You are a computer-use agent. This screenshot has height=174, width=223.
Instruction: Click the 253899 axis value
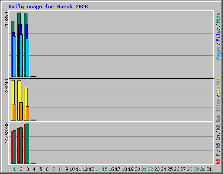7,20
